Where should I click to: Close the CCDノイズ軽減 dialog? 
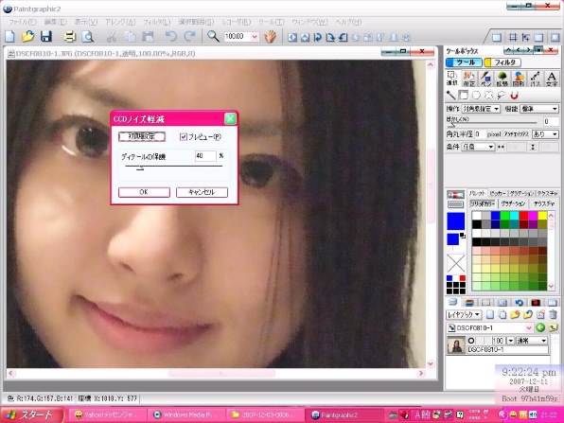pyautogui.click(x=230, y=118)
